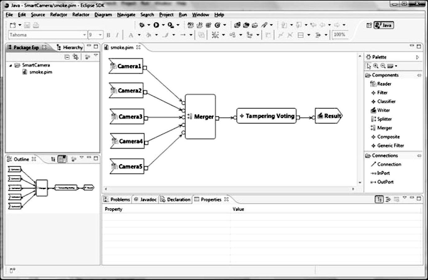Switch to the Hierarchy tab

coord(70,47)
